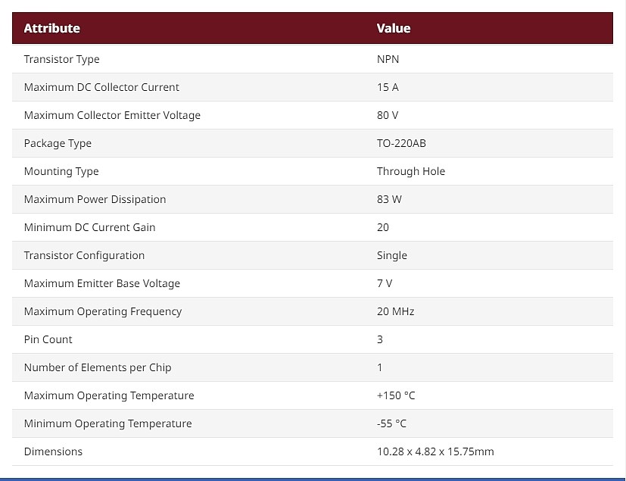Click the Single configuration value
Image resolution: width=626 pixels, height=481 pixels.
[x=391, y=256]
